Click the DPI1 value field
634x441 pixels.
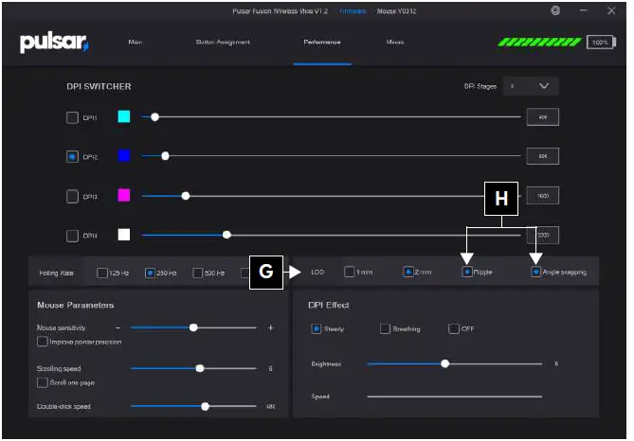(543, 117)
